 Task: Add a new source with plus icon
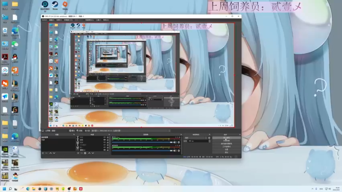tap(78, 153)
